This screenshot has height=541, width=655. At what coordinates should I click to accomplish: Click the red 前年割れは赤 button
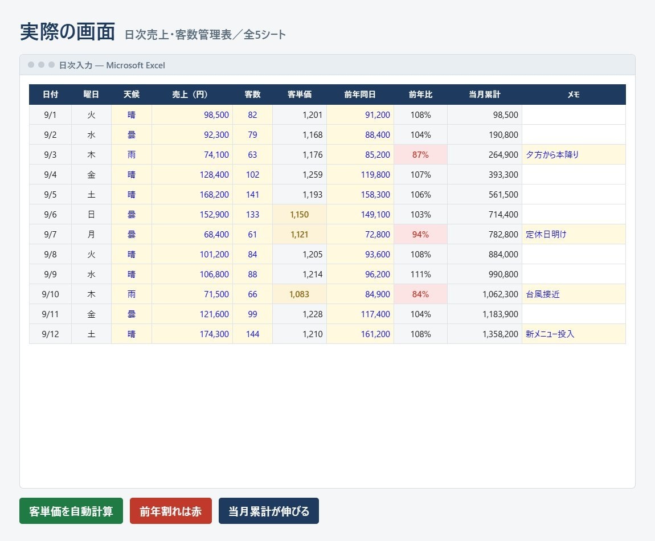coord(171,510)
